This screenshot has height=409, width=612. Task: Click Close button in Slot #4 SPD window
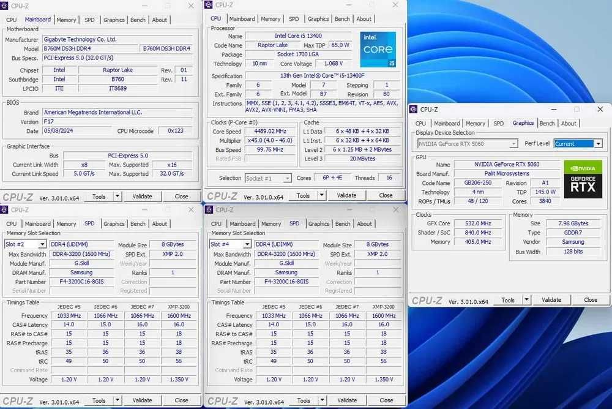(386, 400)
